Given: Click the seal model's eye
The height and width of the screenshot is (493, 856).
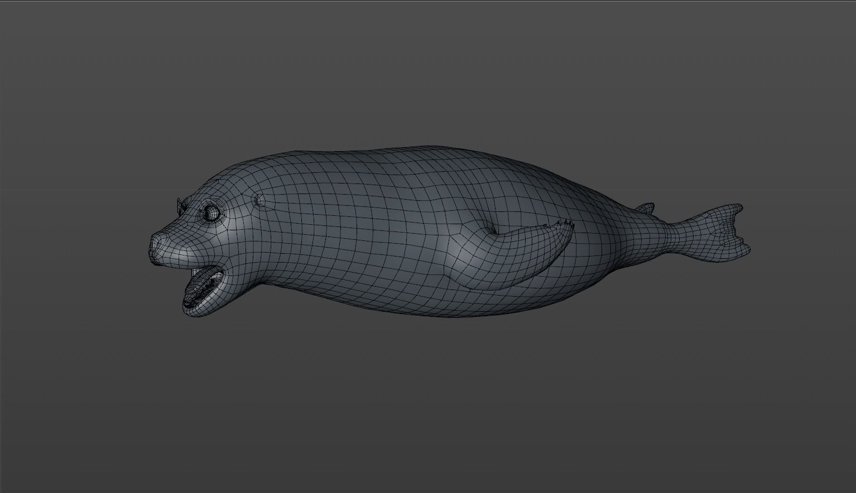Looking at the screenshot, I should click(211, 213).
